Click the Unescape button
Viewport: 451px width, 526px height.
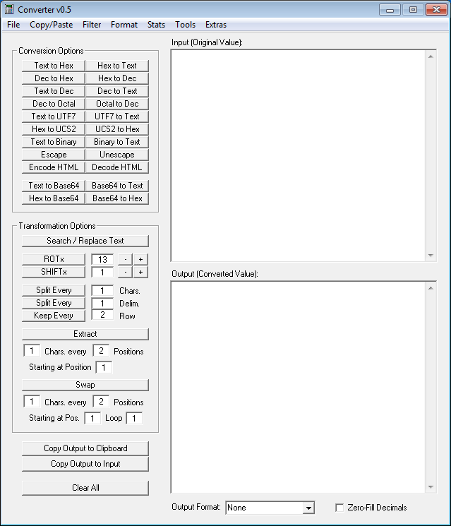[x=117, y=155]
